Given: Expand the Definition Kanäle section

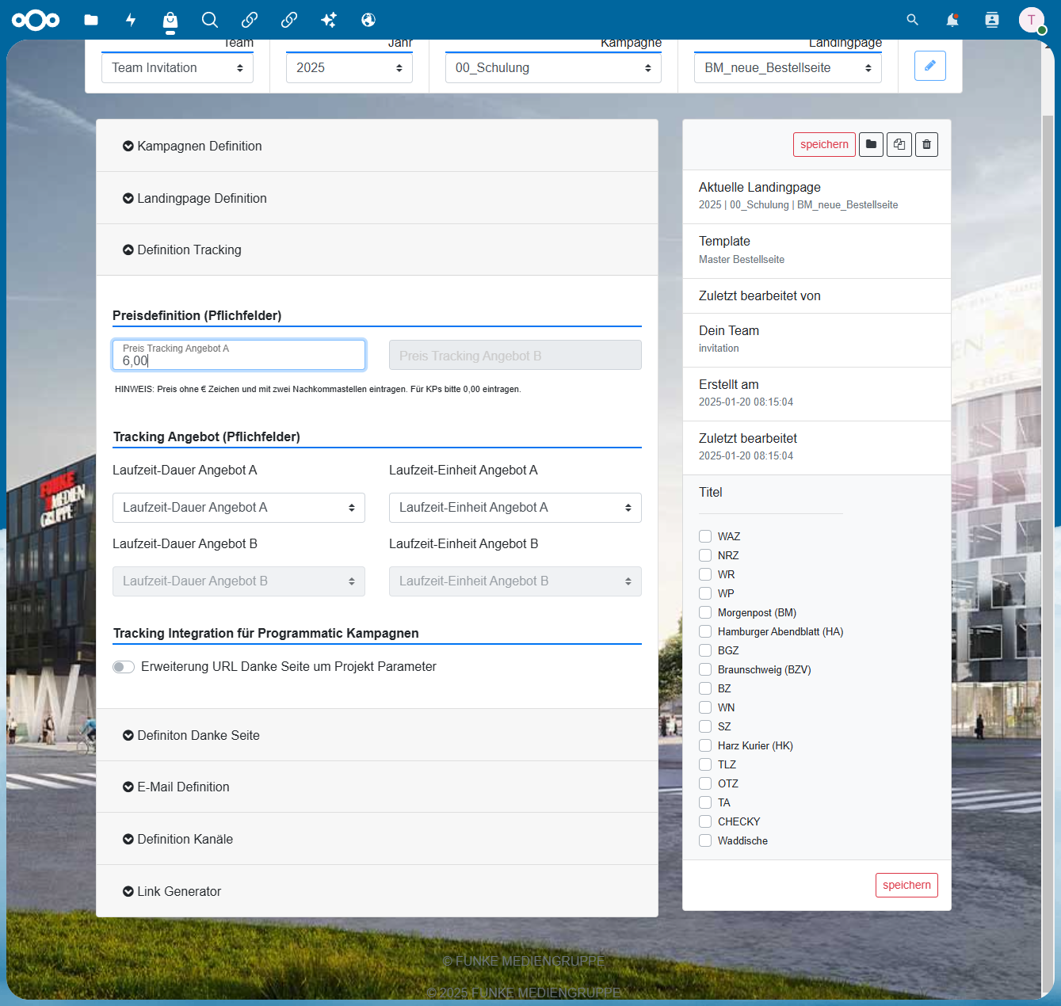Looking at the screenshot, I should click(377, 839).
